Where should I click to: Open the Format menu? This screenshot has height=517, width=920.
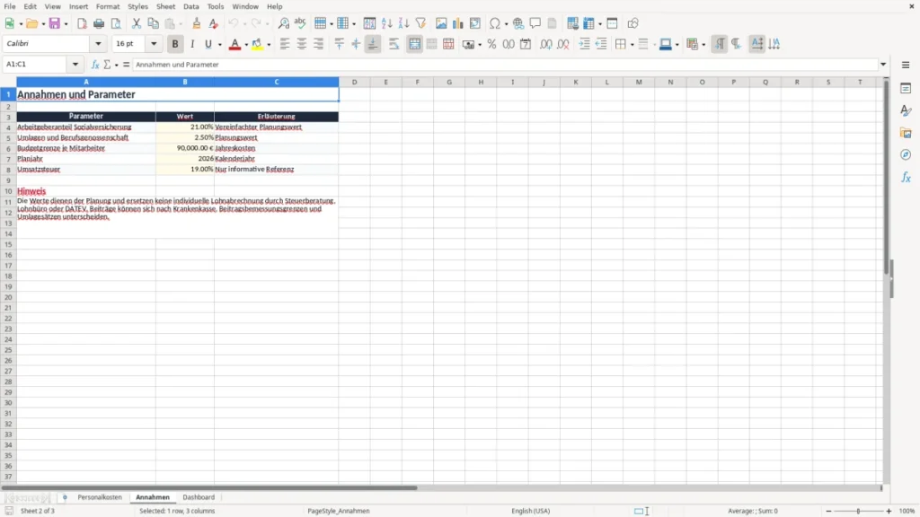(108, 6)
